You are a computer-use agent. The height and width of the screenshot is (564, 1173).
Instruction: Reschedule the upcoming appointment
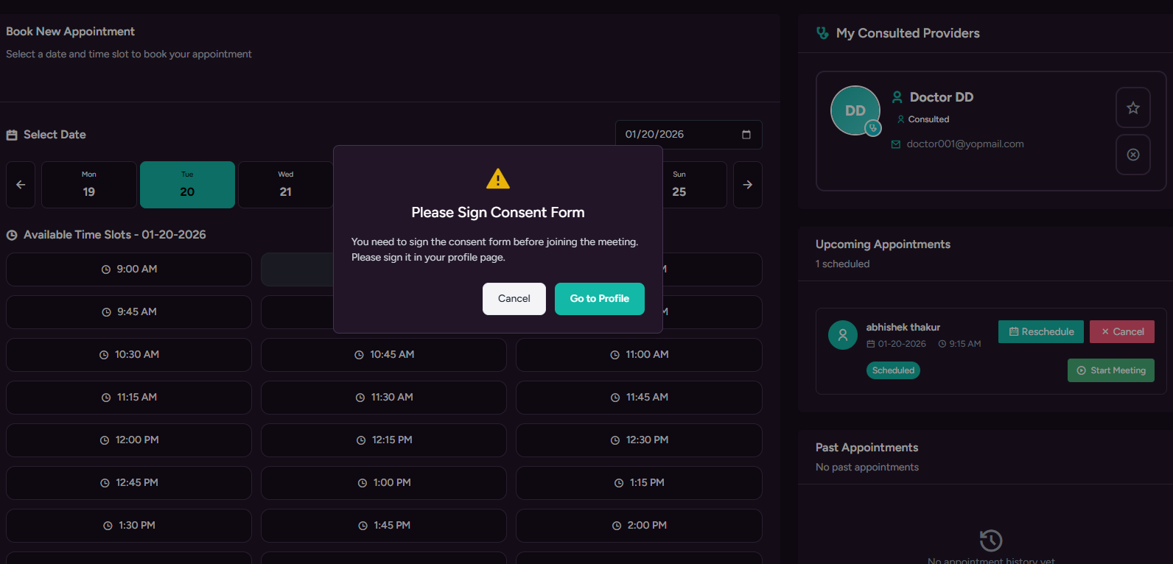tap(1040, 332)
